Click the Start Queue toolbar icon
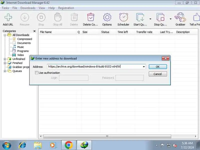This screenshot has width=200, height=150. pyautogui.click(x=140, y=17)
